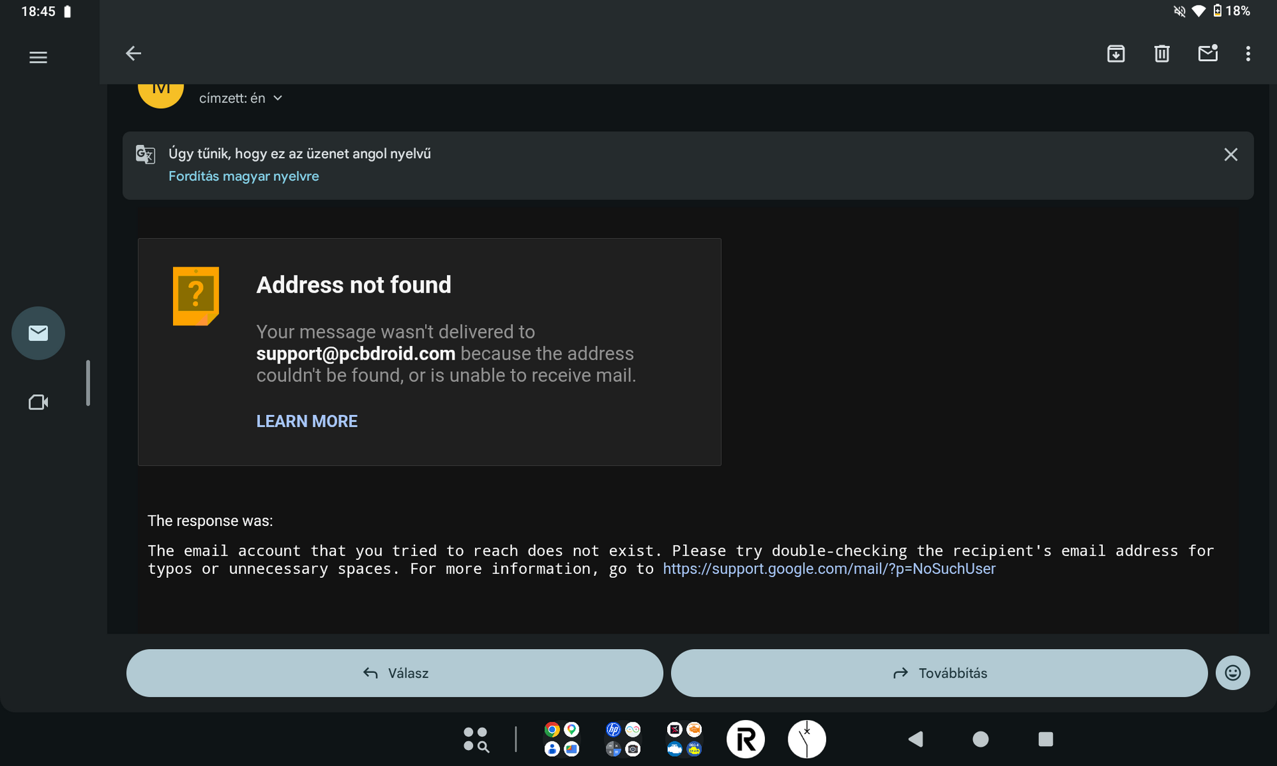Translate message via Fordítás magyar nyelvre
The width and height of the screenshot is (1277, 766).
coord(243,176)
